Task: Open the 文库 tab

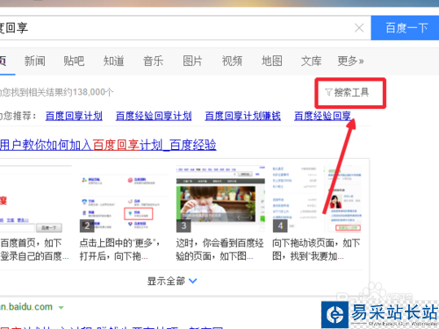Action: [311, 61]
